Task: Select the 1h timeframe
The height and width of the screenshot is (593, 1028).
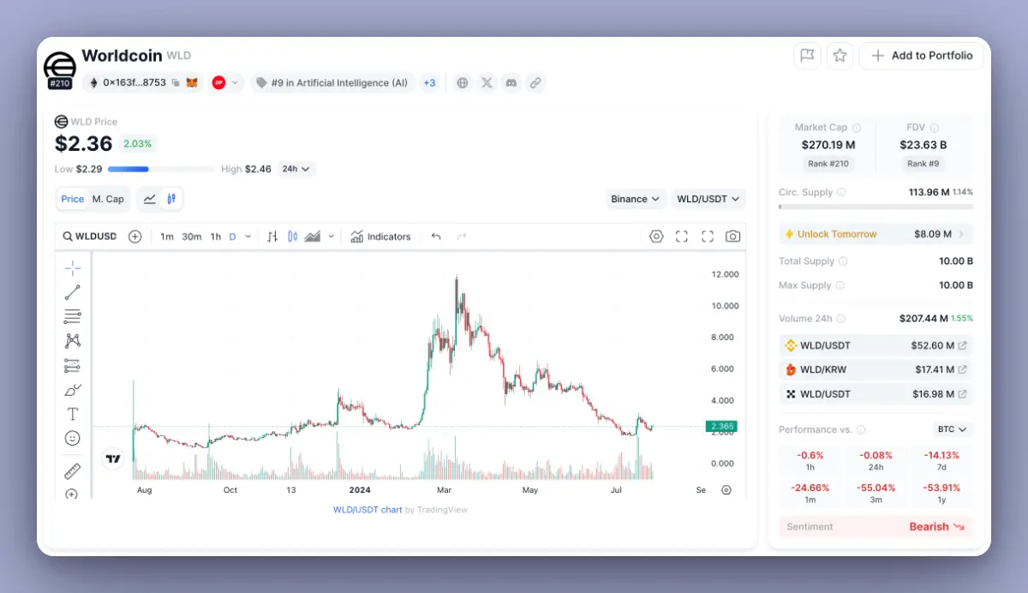Action: pos(215,236)
